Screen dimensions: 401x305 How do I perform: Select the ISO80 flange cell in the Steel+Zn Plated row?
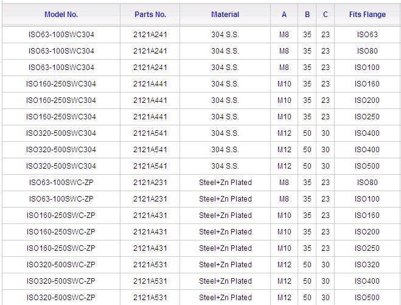point(367,183)
